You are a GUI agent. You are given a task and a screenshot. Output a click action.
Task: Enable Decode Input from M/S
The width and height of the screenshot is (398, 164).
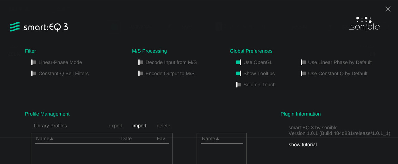pyautogui.click(x=141, y=62)
